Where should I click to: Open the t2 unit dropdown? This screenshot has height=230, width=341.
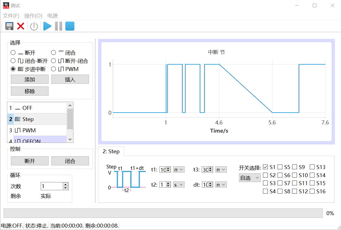pos(179,184)
